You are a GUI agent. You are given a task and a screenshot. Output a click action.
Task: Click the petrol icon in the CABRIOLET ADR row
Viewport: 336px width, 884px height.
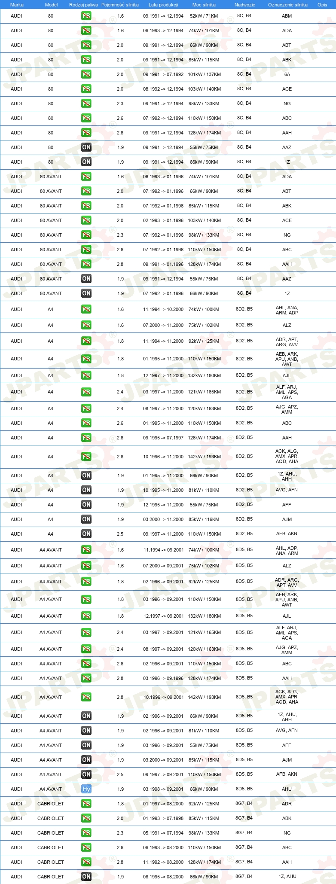click(x=86, y=804)
